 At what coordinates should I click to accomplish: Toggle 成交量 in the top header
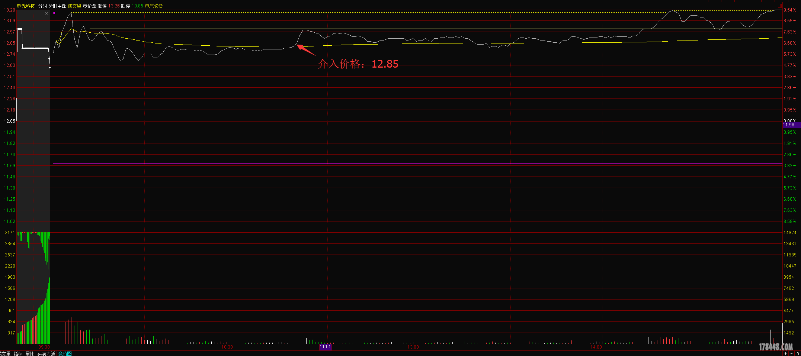(x=74, y=6)
